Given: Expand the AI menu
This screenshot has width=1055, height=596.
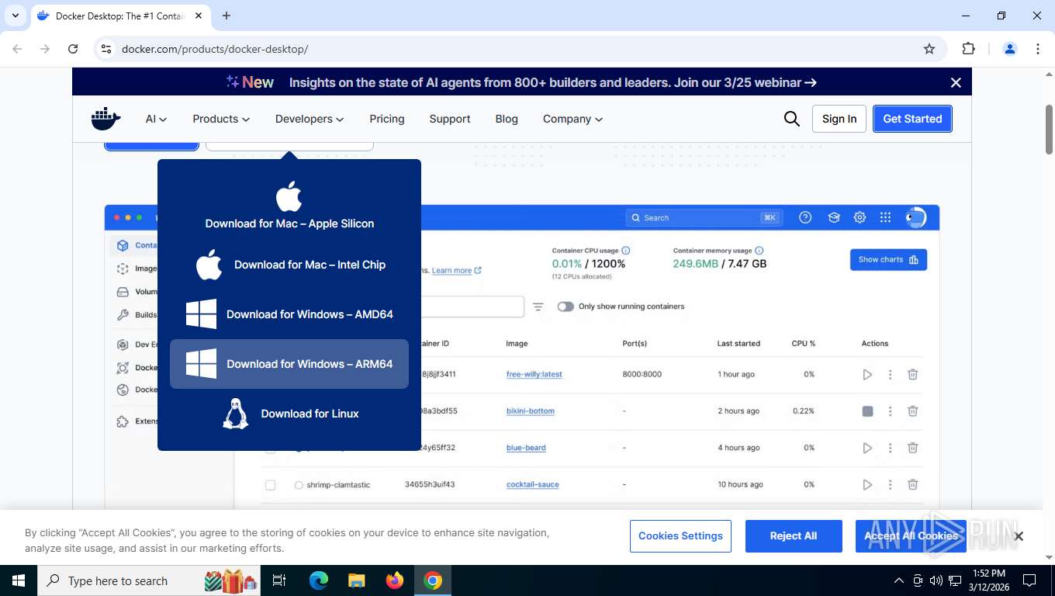Looking at the screenshot, I should pyautogui.click(x=156, y=119).
